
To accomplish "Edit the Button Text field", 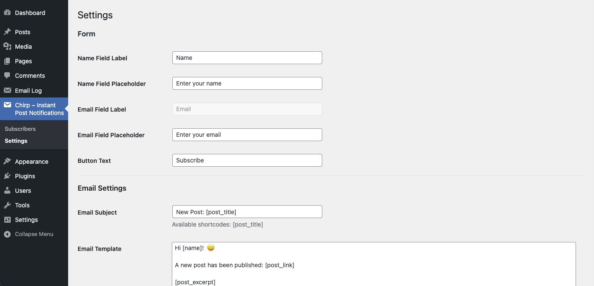I will (x=247, y=160).
